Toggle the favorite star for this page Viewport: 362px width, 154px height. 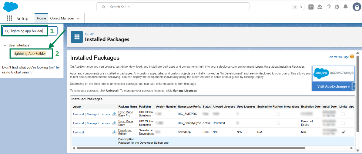(295, 7)
